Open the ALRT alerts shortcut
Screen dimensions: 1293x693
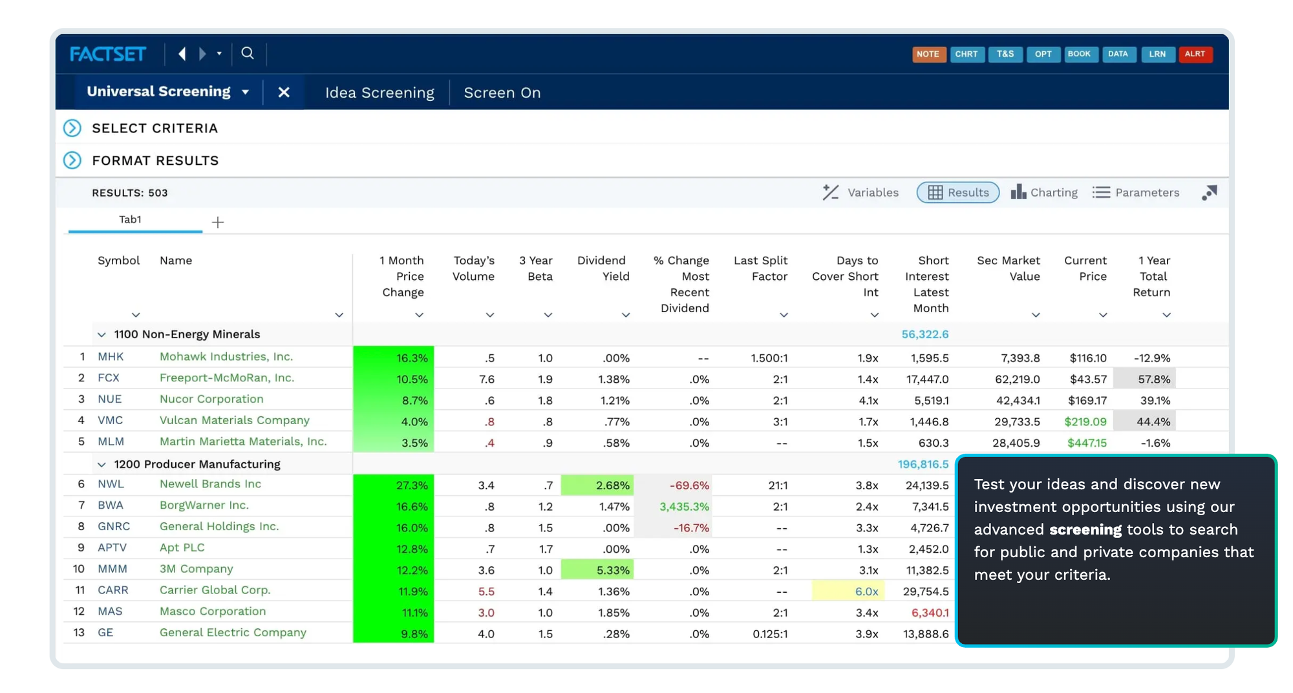click(x=1196, y=54)
